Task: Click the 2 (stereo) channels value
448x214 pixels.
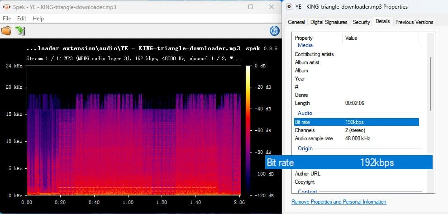Action: click(x=355, y=130)
